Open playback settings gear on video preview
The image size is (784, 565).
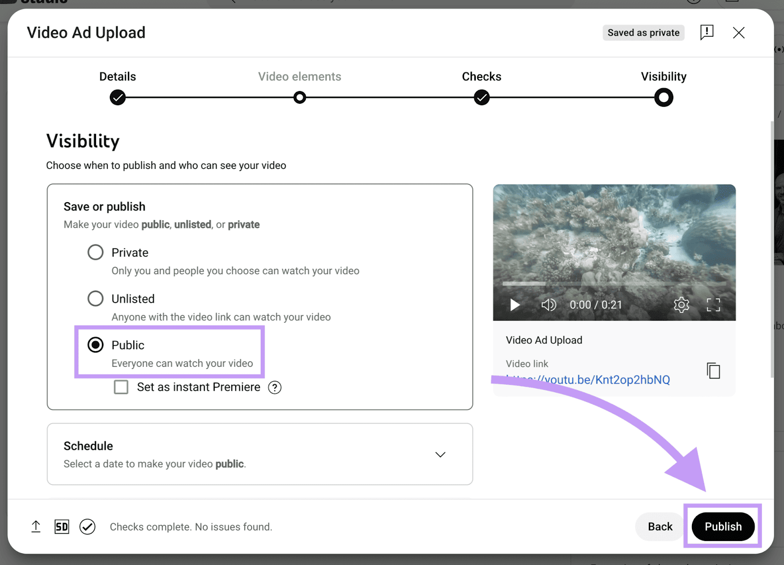681,305
